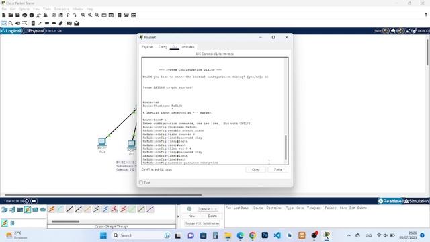Open the Edit menu
Image resolution: width=430 pixels, height=242 pixels.
click(13, 9)
